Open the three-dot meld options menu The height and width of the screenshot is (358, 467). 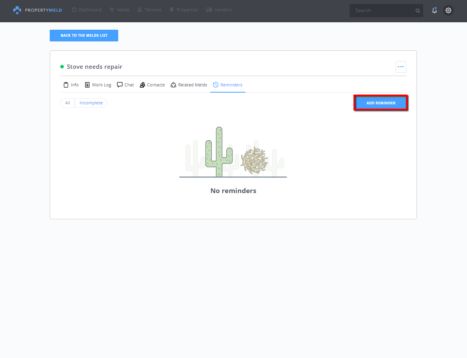(x=400, y=67)
